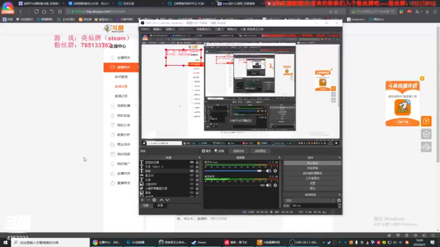Click browser back arrow
This screenshot has width=440, height=247.
click(x=20, y=12)
